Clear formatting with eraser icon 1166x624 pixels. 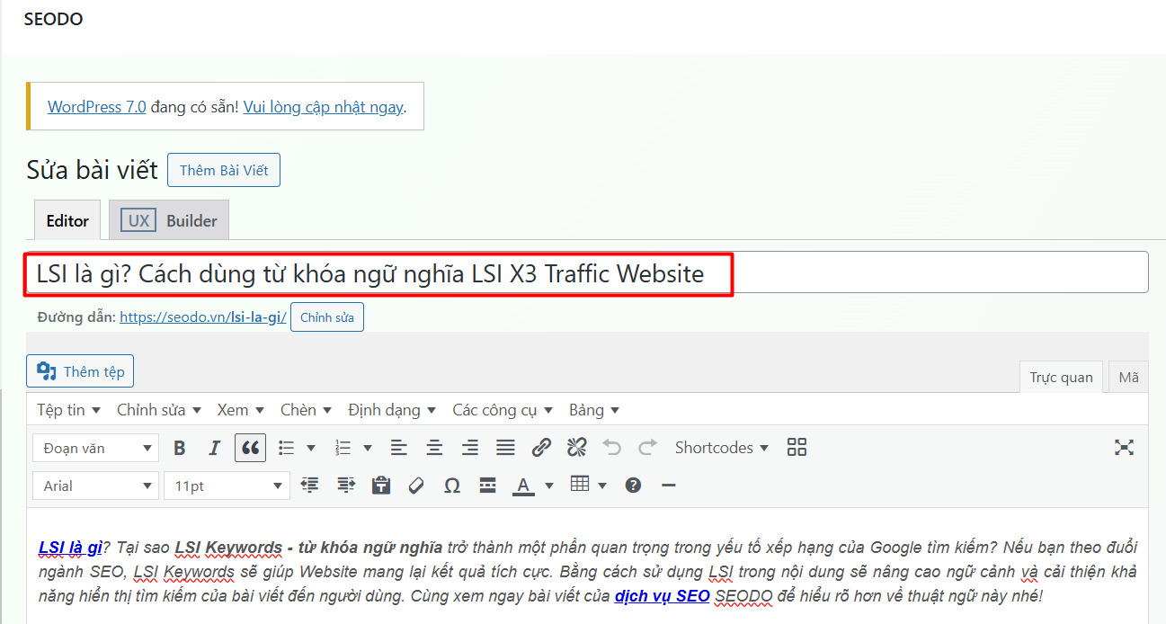[416, 486]
